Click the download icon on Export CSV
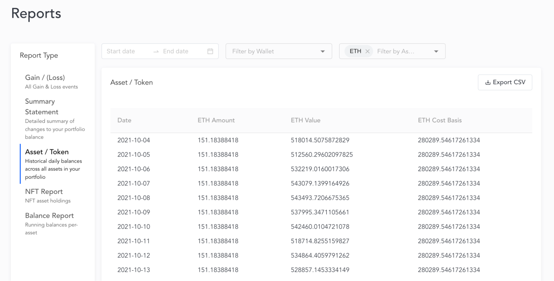The image size is (554, 281). coord(488,82)
